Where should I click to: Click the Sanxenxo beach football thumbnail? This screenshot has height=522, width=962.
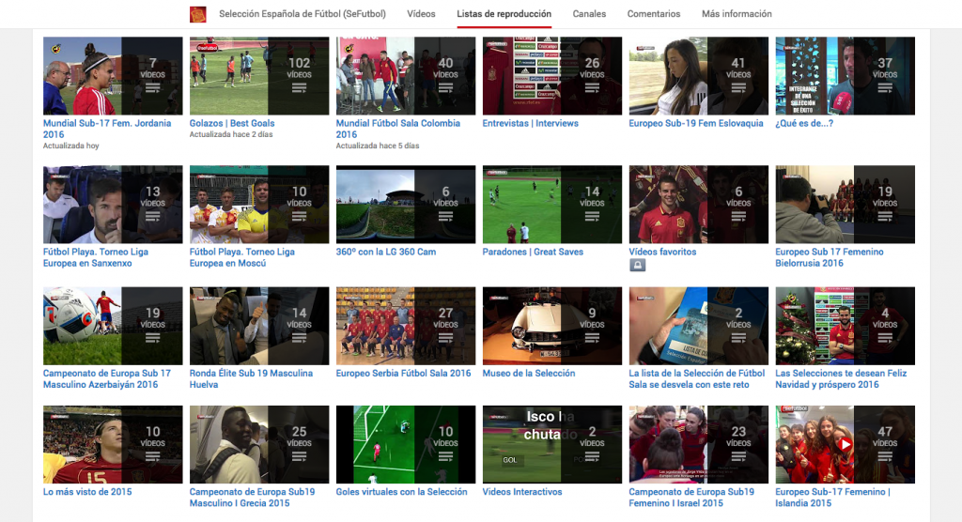113,205
